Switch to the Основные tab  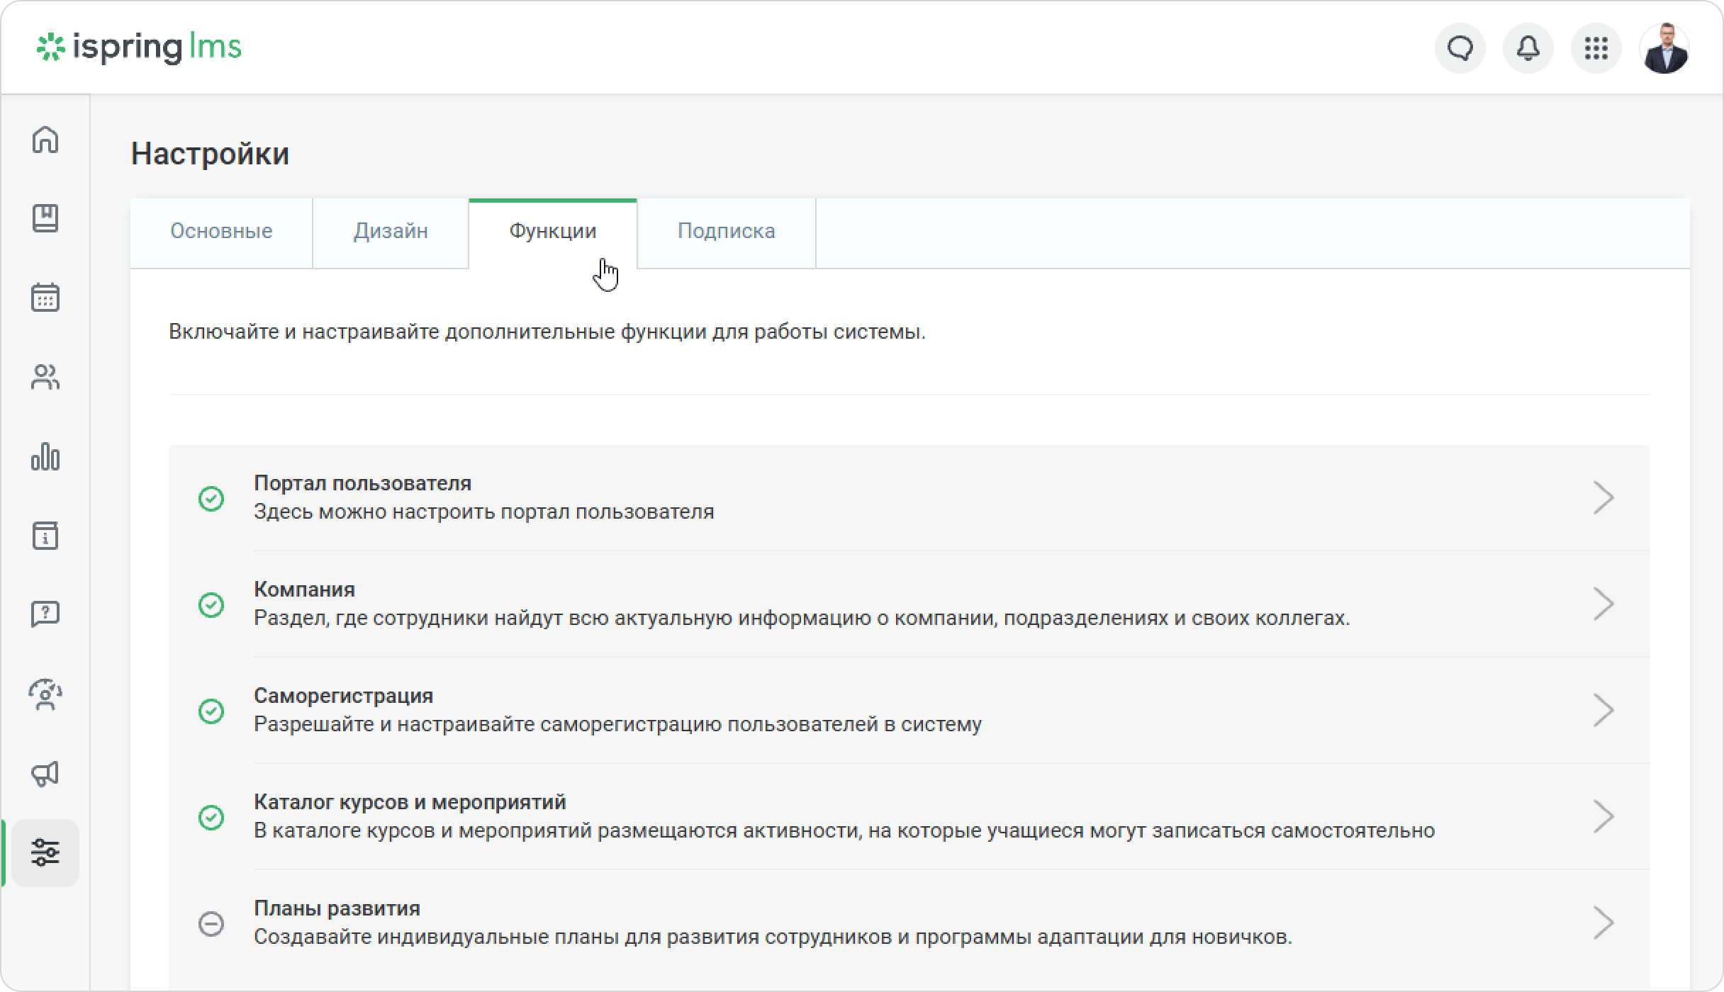coord(221,232)
